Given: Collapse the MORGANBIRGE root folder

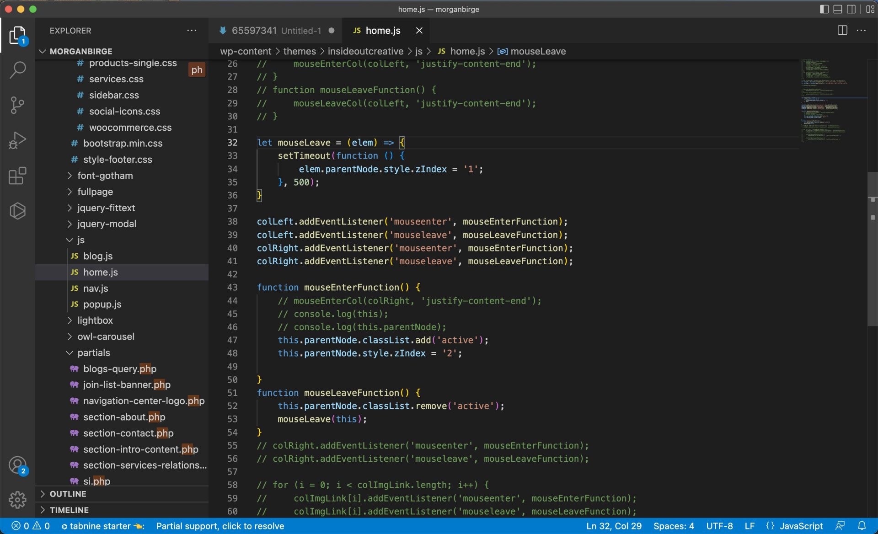Looking at the screenshot, I should [122, 51].
